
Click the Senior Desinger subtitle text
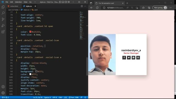point(131,53)
